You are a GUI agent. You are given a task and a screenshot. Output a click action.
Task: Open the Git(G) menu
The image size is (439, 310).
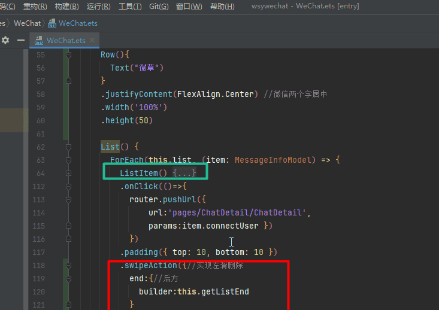pos(159,7)
